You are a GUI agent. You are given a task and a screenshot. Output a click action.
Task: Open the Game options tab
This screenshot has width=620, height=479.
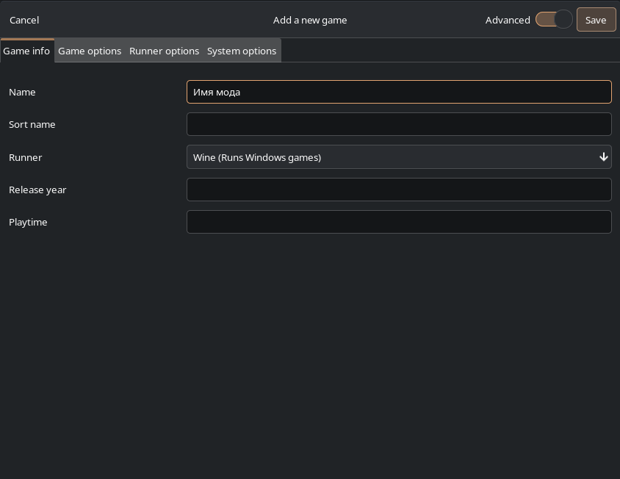90,51
